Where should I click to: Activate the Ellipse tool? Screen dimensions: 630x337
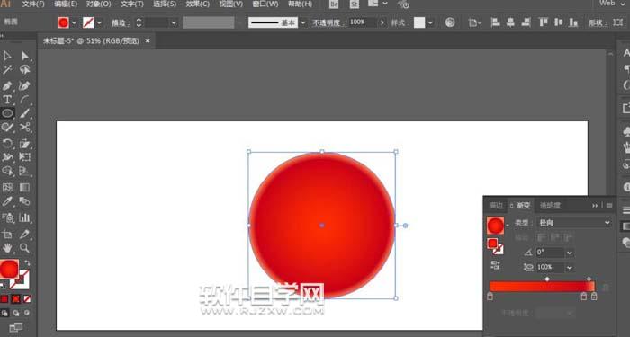point(7,113)
